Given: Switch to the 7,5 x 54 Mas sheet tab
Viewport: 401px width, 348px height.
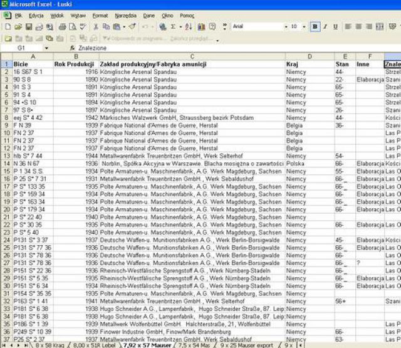Looking at the screenshot, I should point(194,345).
